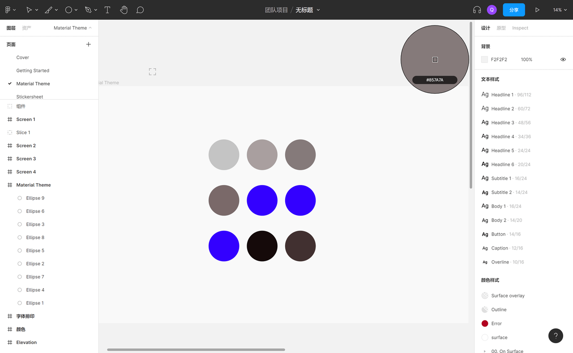Click the horizontal canvas scrollbar
Image resolution: width=573 pixels, height=353 pixels.
(x=196, y=349)
